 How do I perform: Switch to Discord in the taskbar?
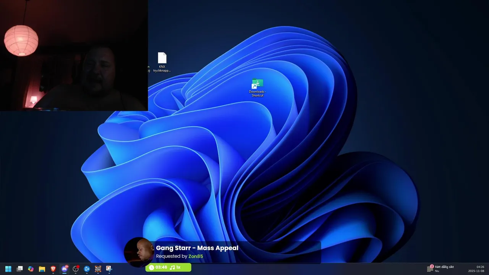[x=65, y=269]
